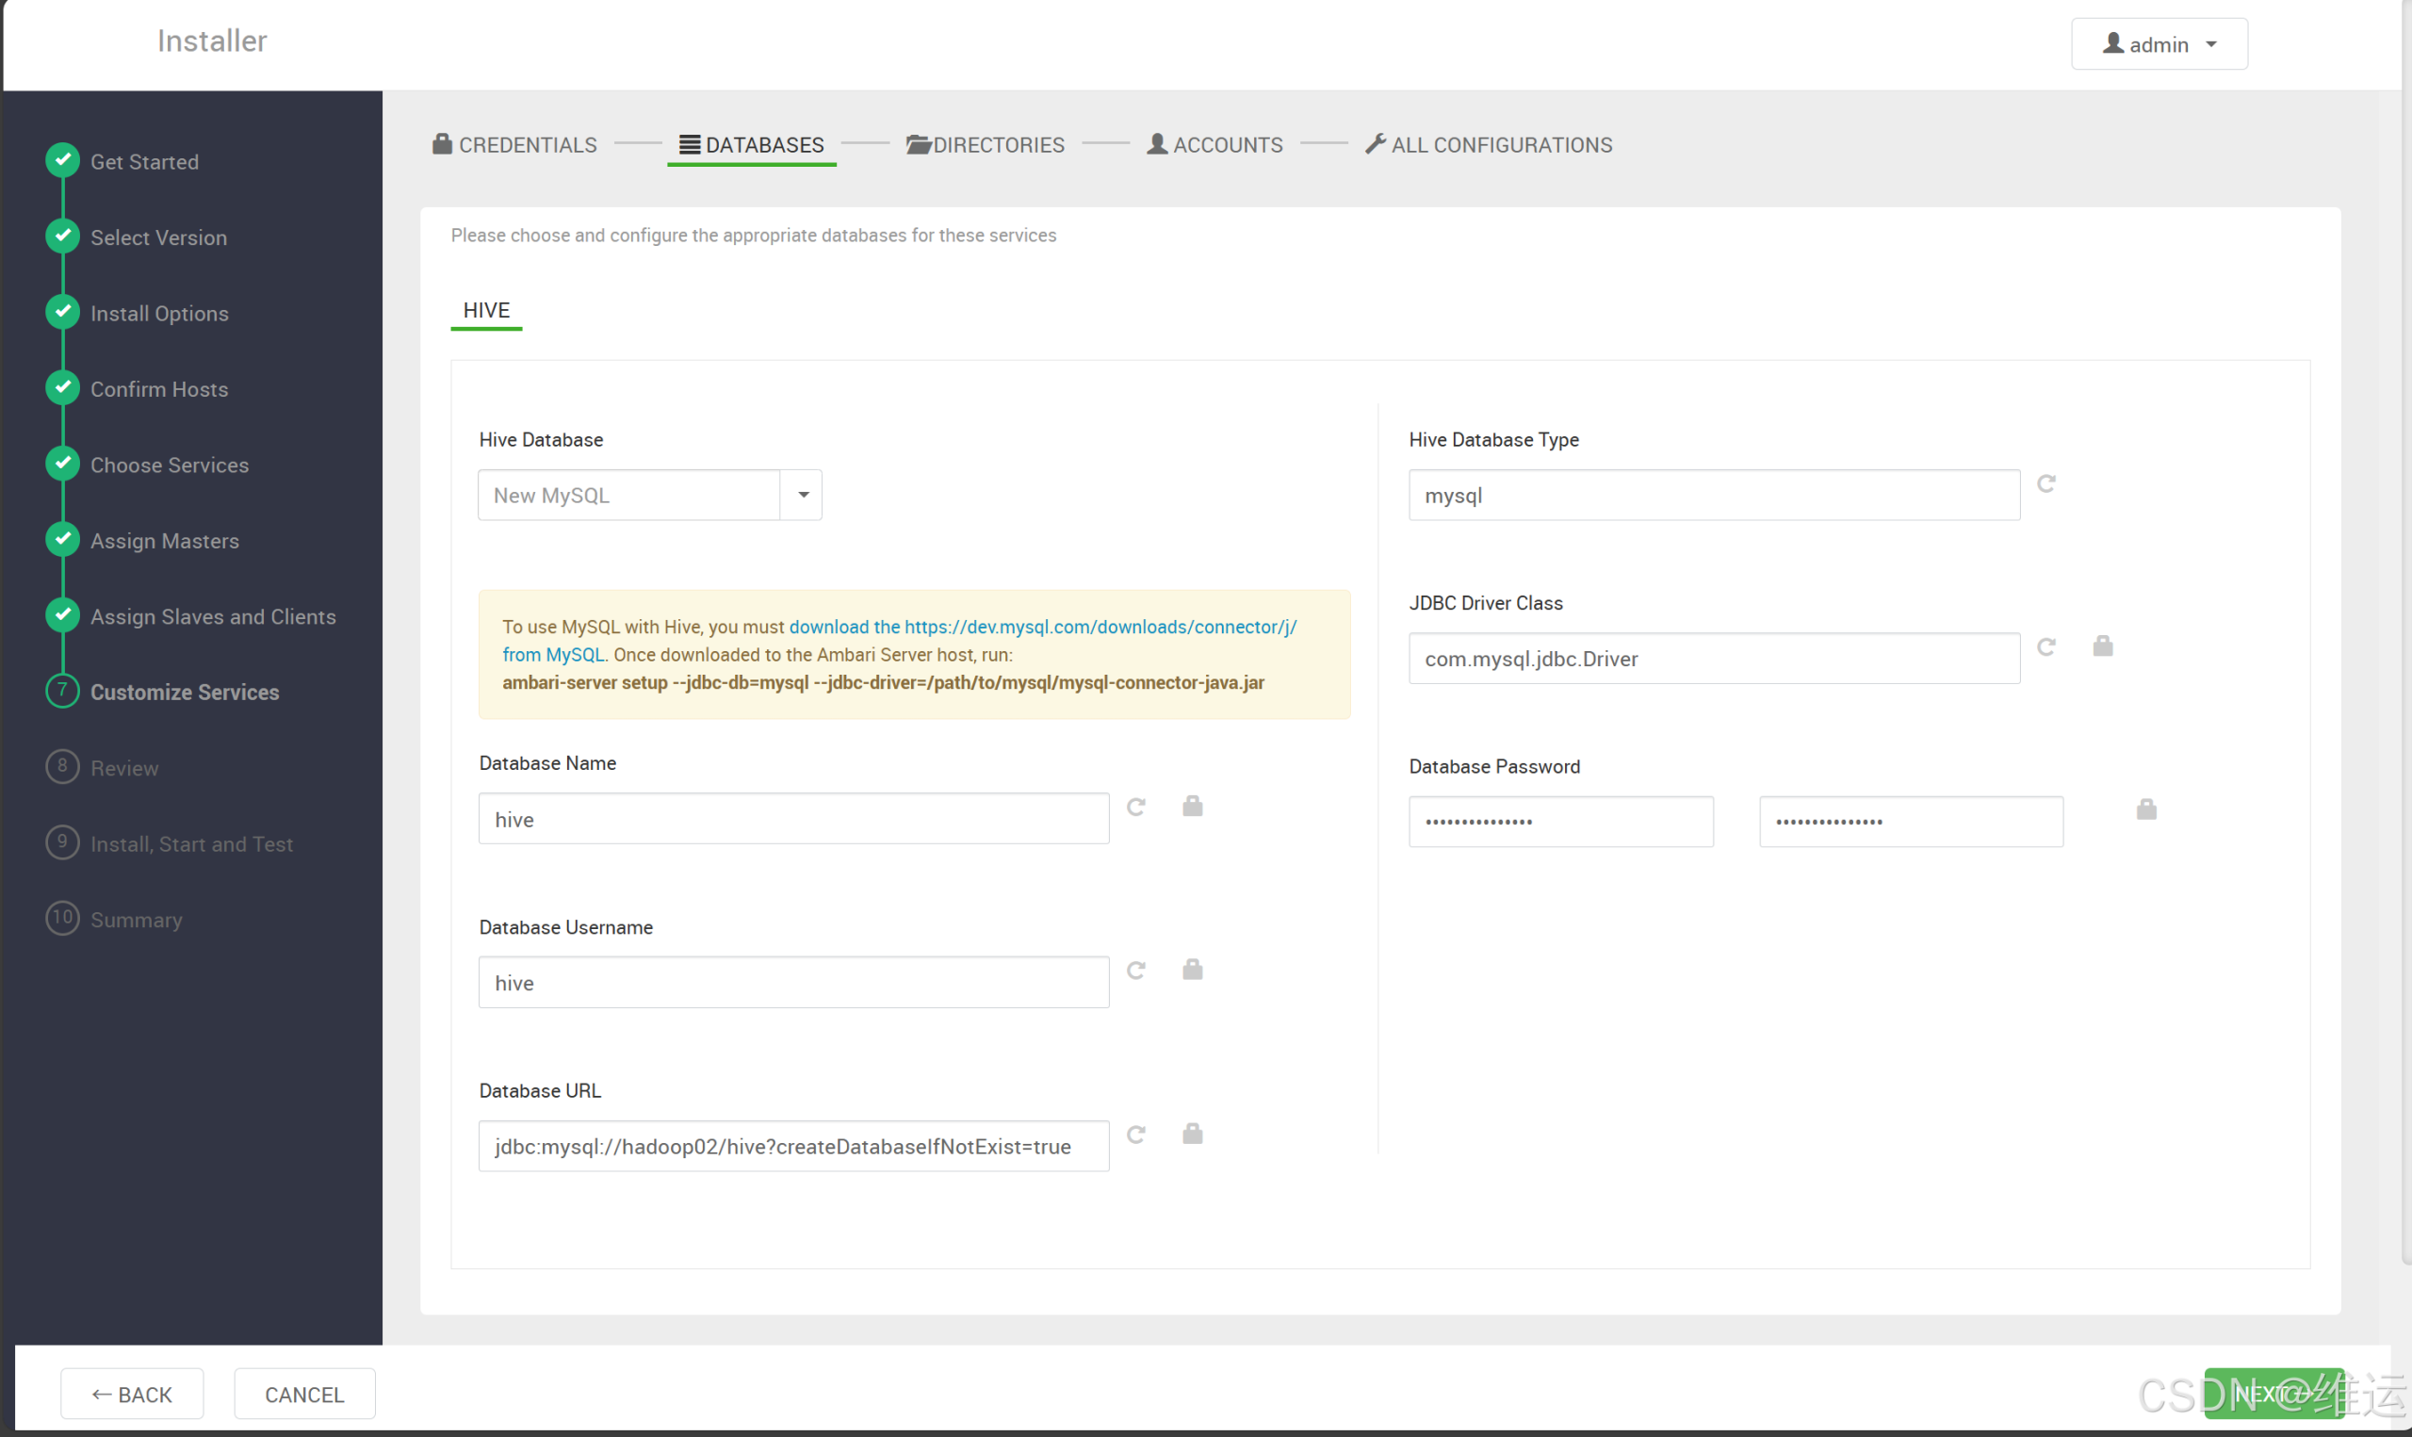Refresh the JDBC Driver Class value
2412x1437 pixels.
2047,646
